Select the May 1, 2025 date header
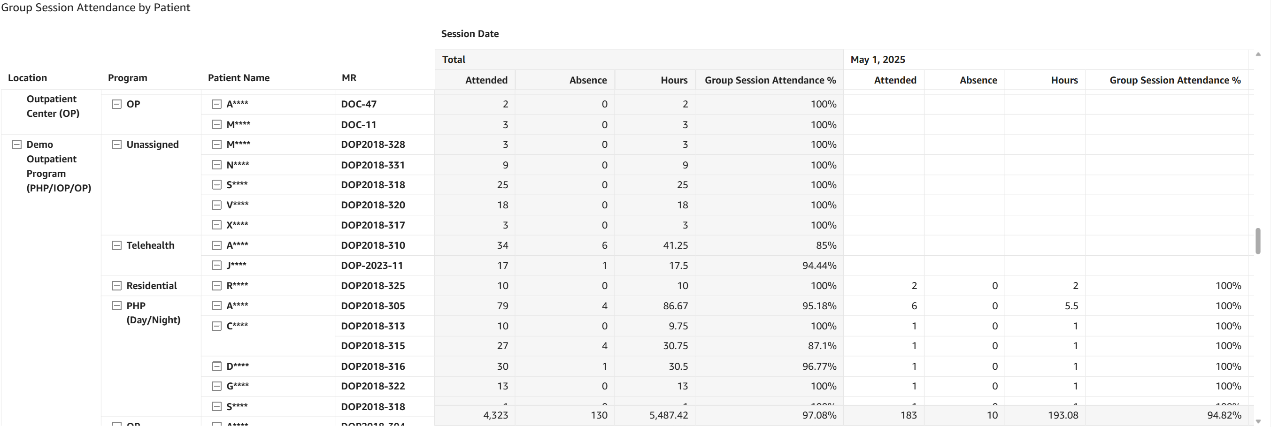Screen dimensions: 1271x427 (878, 60)
